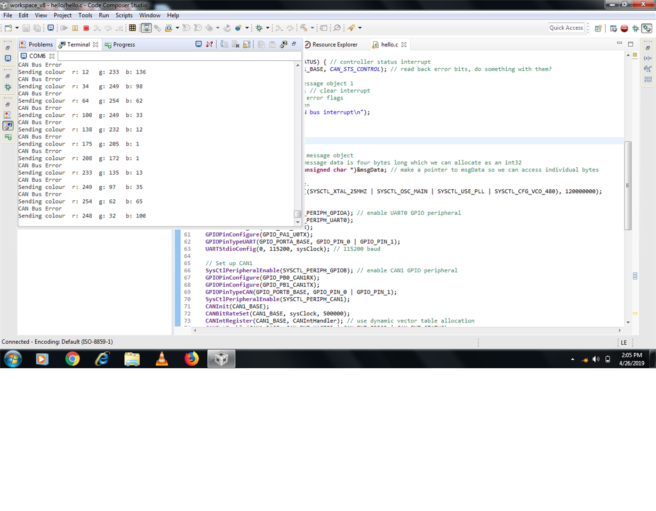Select the COM6 terminal tab
Image resolution: width=656 pixels, height=511 pixels.
coord(37,56)
